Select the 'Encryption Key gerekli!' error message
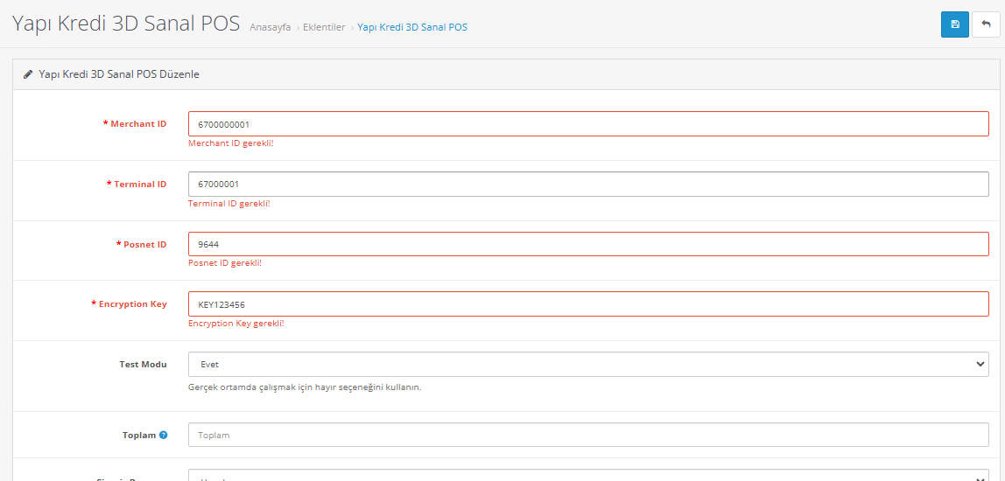 235,324
